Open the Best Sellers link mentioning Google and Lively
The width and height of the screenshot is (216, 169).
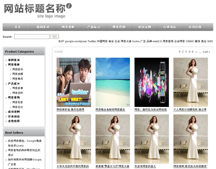(25, 143)
